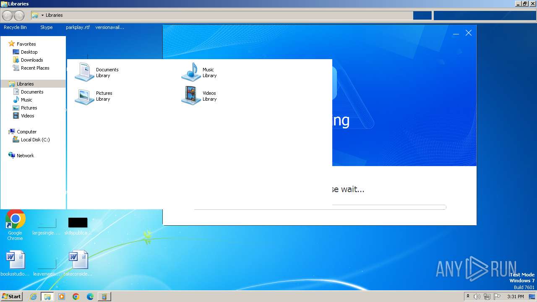This screenshot has height=302, width=537.
Task: Open Recent Places under Favorites
Action: click(x=35, y=68)
